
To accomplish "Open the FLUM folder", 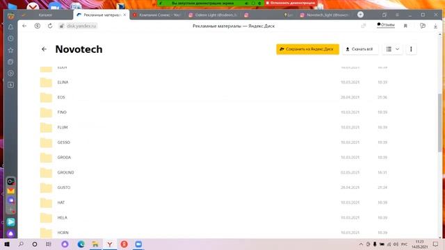I will point(63,127).
